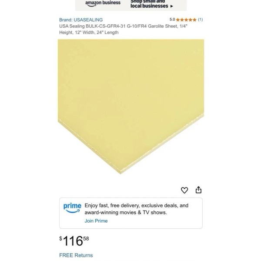Click the pointed corner of yellow sheet

pyautogui.click(x=120, y=172)
